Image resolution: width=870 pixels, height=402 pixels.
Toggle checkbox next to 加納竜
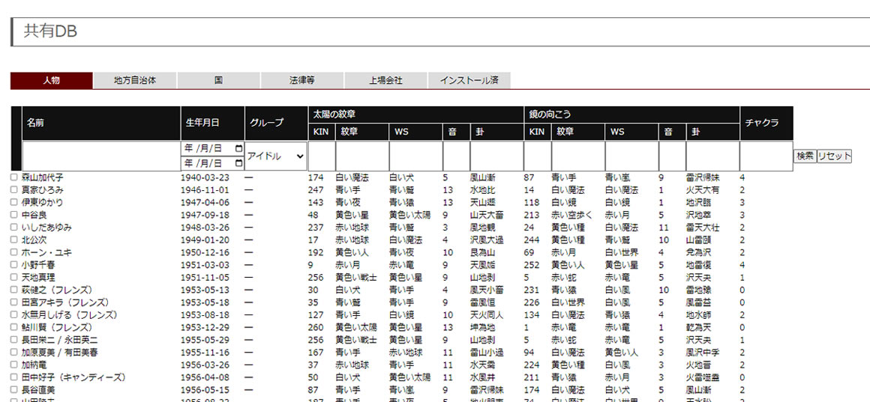[14, 365]
